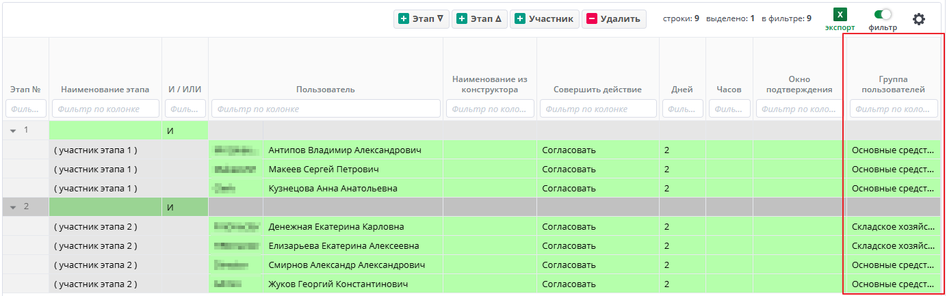
Task: Click the add stage below button
Action: 421,19
